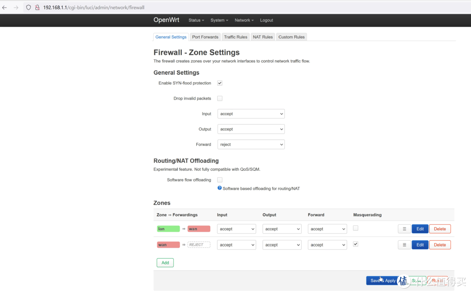Click the red wan zone badge in the wan row

tap(168, 245)
